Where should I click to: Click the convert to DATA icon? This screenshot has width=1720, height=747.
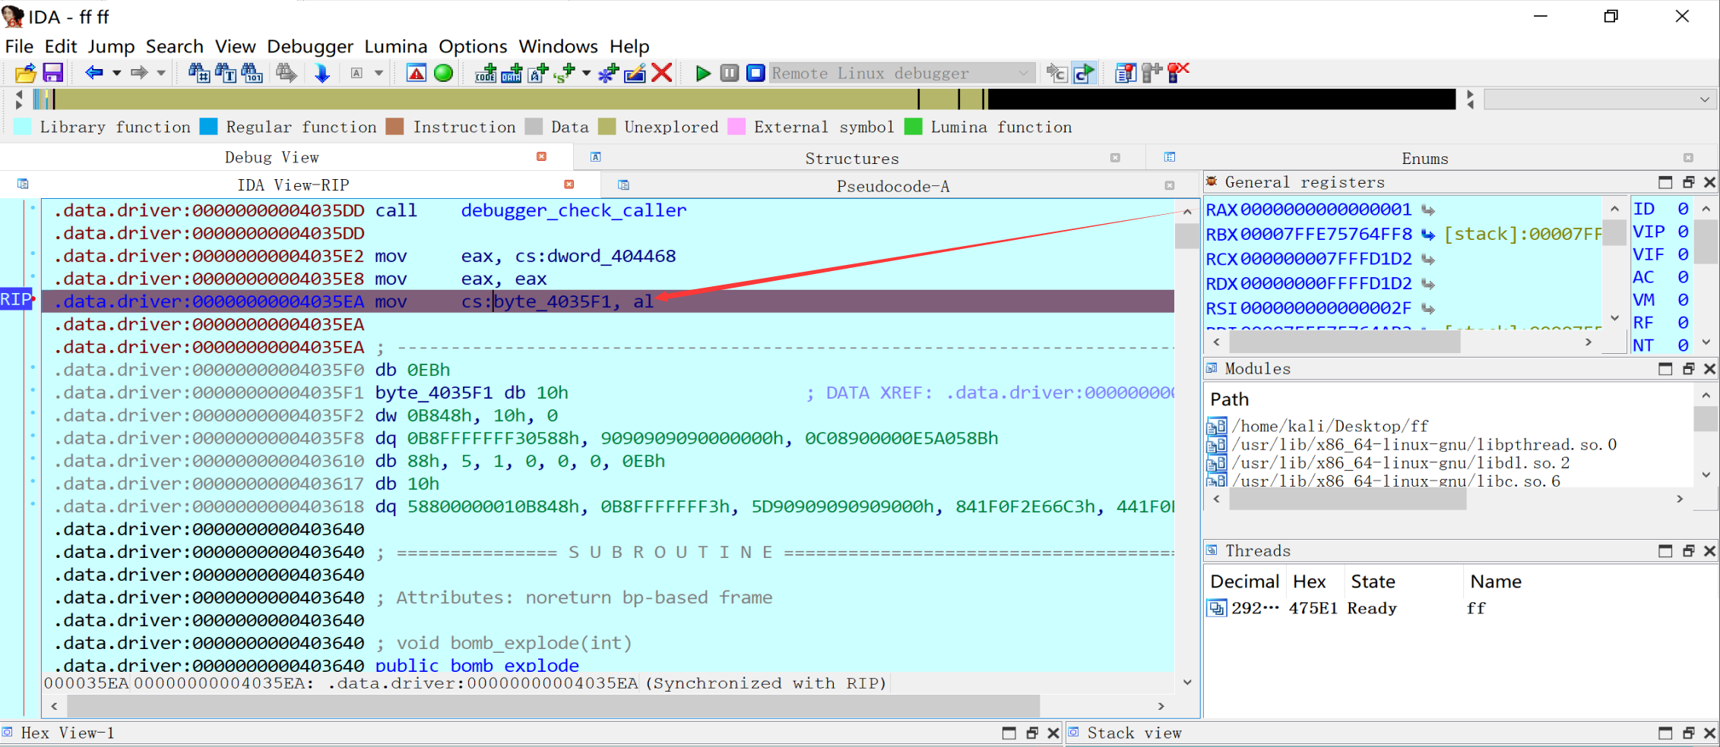pos(512,74)
